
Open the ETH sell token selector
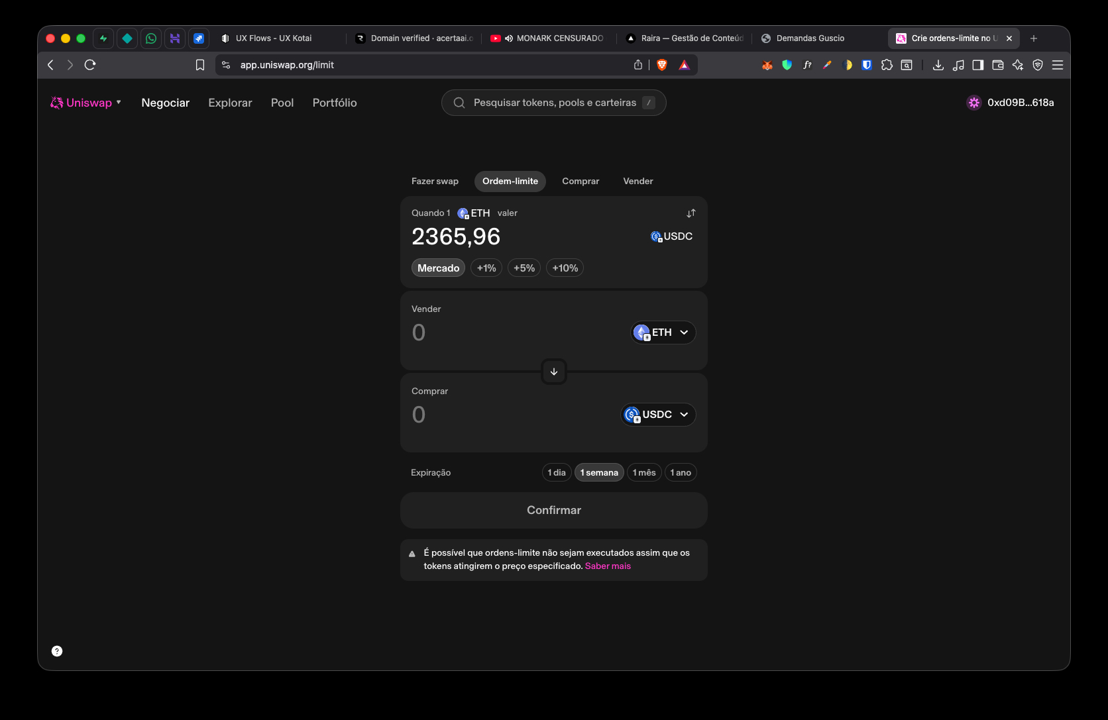[663, 333]
